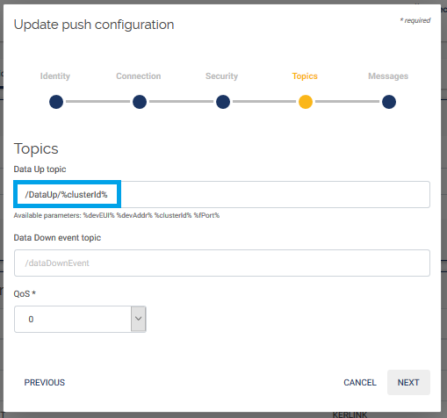This screenshot has height=418, width=447.
Task: Go to the Identity step label
Action: coord(55,76)
